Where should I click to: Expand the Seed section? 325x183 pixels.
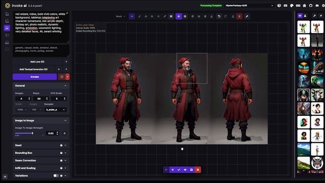pos(41,145)
